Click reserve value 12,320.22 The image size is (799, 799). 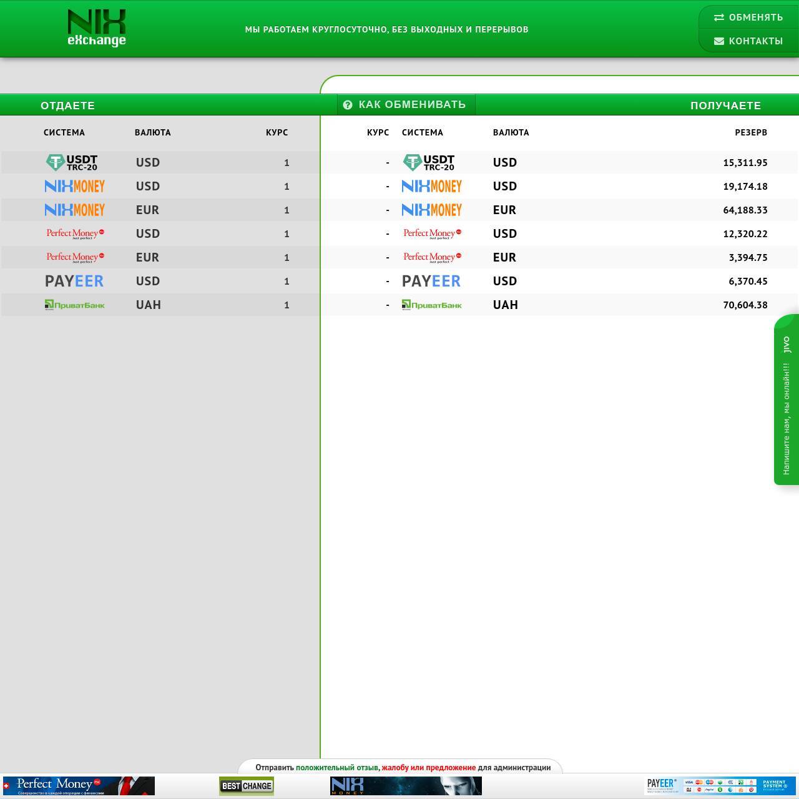pyautogui.click(x=745, y=234)
